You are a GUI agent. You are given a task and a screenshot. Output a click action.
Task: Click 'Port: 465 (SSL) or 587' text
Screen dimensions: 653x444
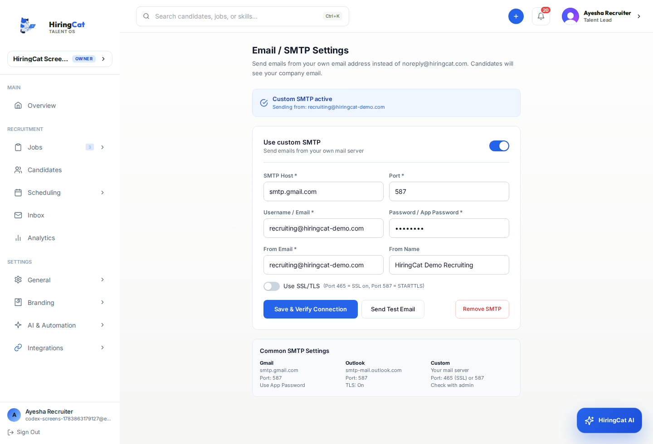[457, 378]
